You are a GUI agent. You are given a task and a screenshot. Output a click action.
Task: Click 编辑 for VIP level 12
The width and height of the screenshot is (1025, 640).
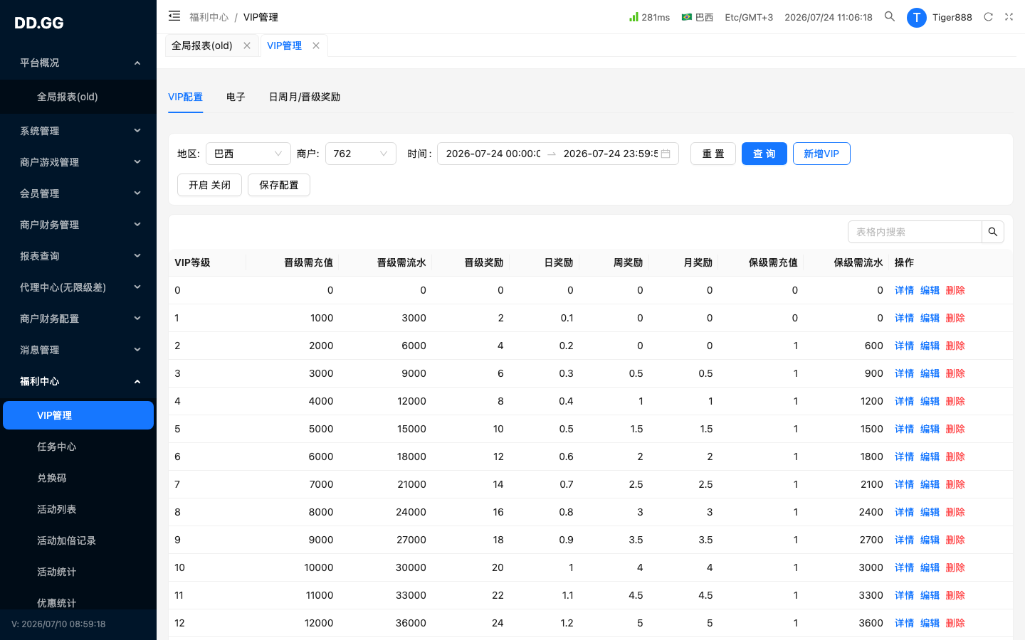(x=930, y=623)
